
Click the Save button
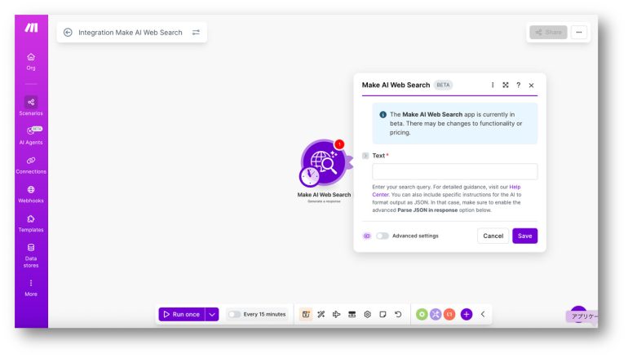[x=524, y=236]
